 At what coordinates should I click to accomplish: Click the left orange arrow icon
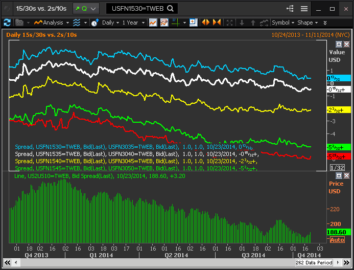coord(206,22)
